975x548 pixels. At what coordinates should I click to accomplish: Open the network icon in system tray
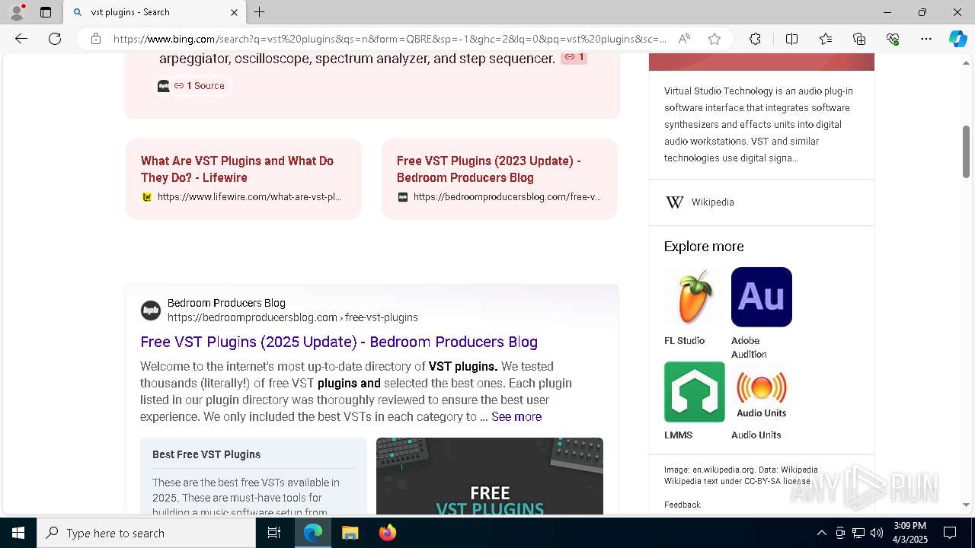coord(858,533)
